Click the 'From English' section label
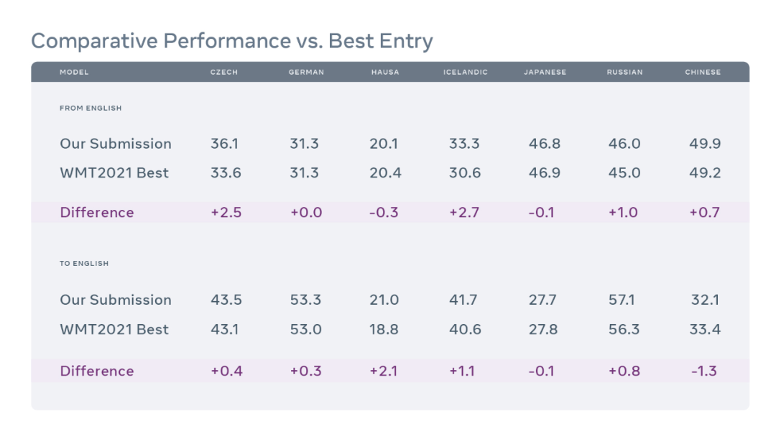Image resolution: width=776 pixels, height=437 pixels. pyautogui.click(x=91, y=109)
